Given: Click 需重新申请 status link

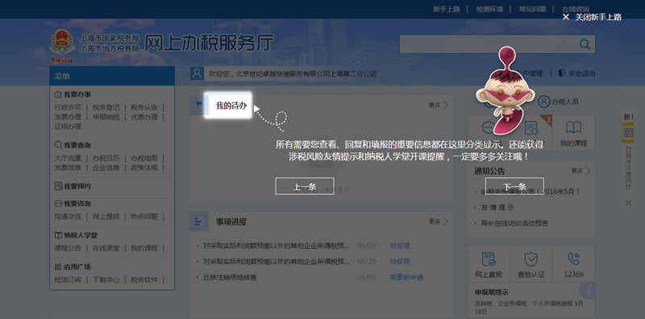Looking at the screenshot, I should (406, 277).
